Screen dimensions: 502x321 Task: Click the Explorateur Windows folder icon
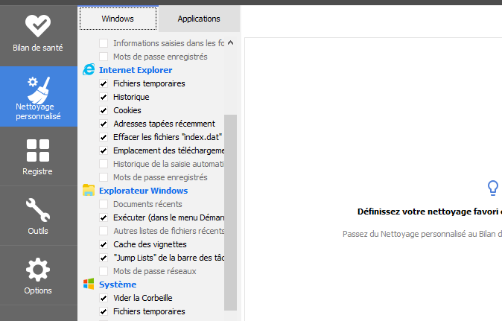click(89, 190)
